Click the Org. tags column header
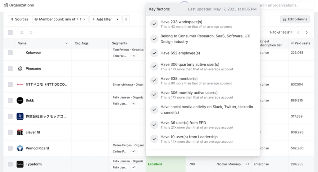 pyautogui.click(x=82, y=43)
